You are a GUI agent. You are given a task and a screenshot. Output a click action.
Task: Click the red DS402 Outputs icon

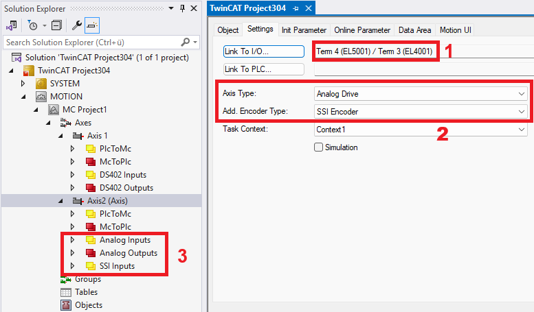click(91, 188)
